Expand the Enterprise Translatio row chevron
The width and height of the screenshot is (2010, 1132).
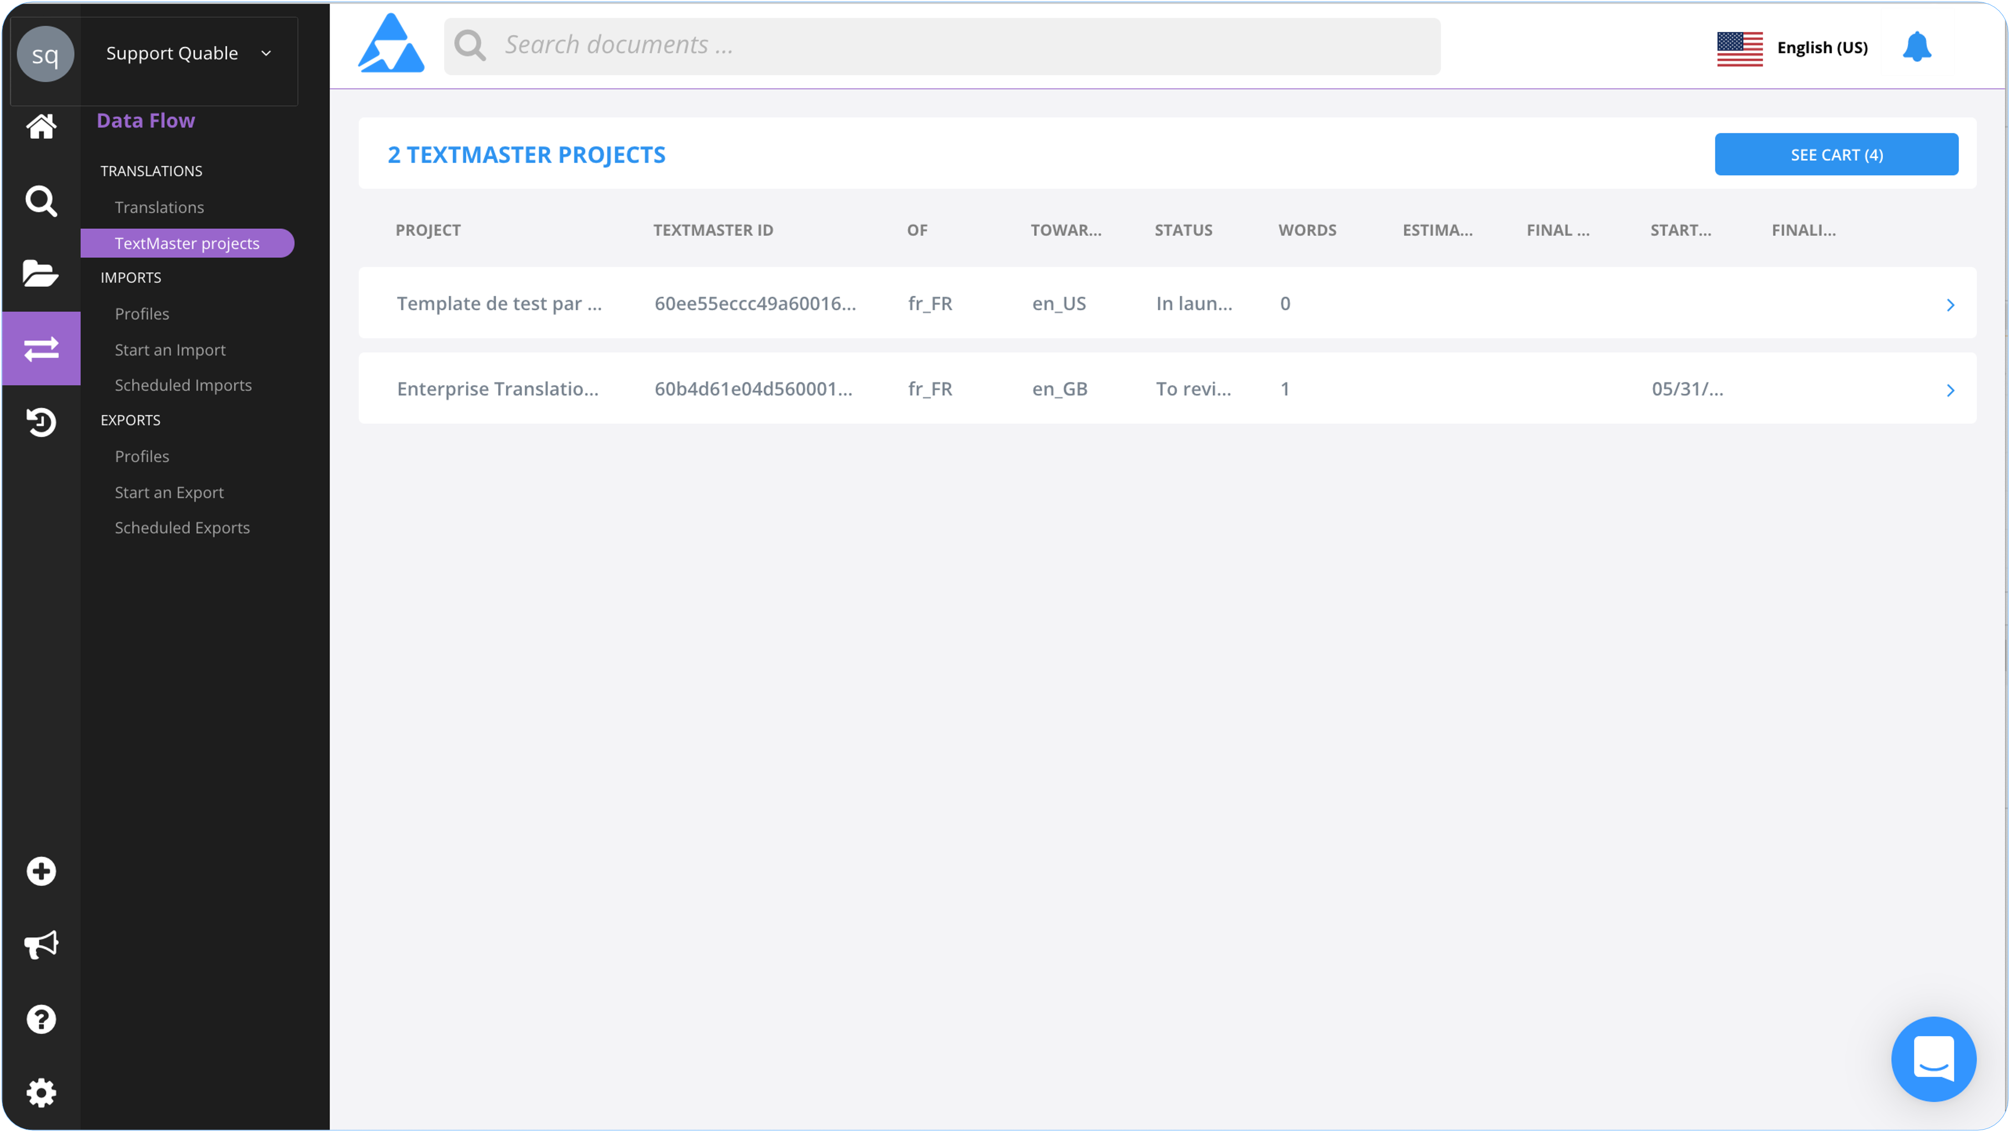pos(1950,390)
